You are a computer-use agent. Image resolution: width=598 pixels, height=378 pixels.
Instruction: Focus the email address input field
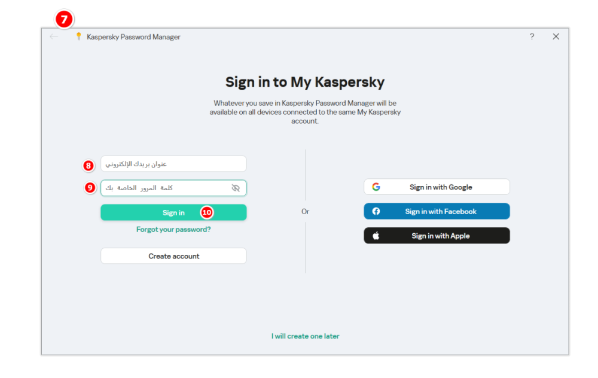(173, 164)
